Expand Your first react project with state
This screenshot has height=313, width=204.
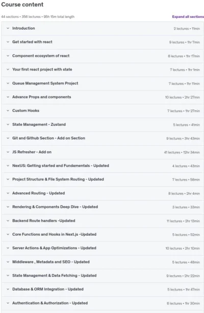point(103,70)
